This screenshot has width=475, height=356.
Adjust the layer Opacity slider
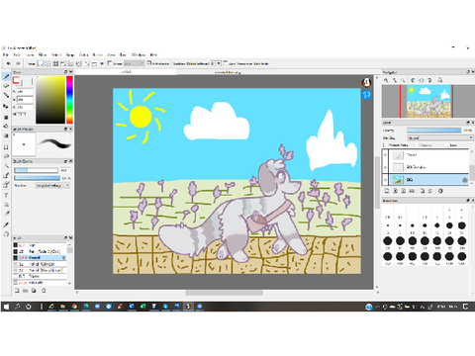click(433, 131)
